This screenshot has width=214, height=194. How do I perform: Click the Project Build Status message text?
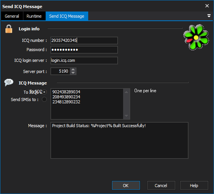tap(99, 126)
